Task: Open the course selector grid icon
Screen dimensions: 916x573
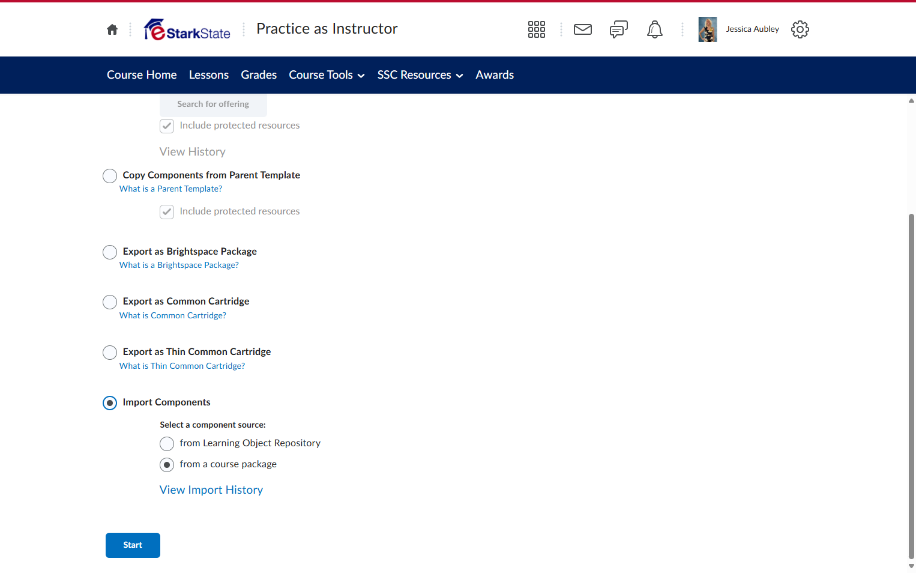Action: click(537, 29)
